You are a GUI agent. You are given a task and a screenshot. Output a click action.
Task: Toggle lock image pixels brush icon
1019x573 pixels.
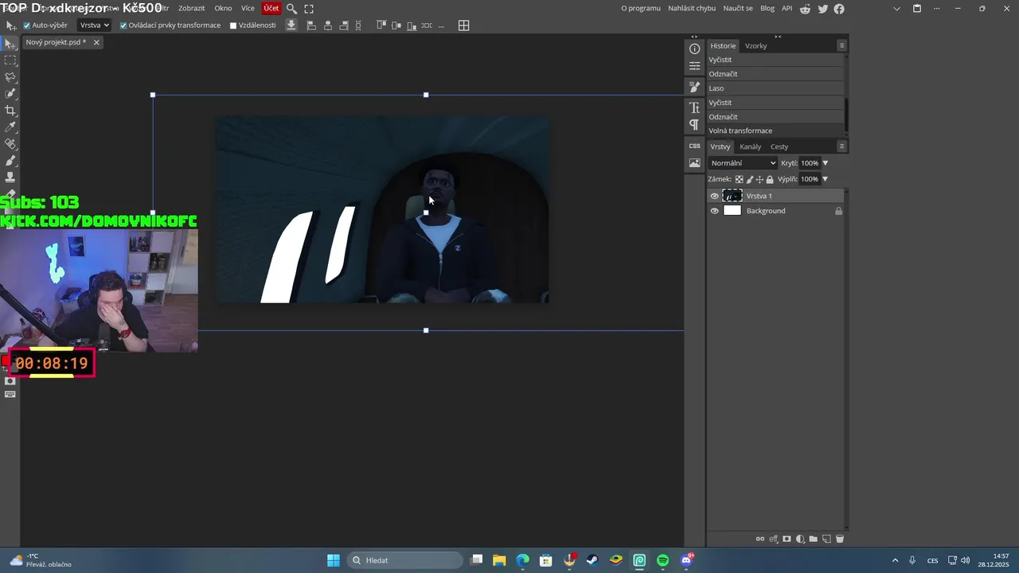pyautogui.click(x=749, y=179)
